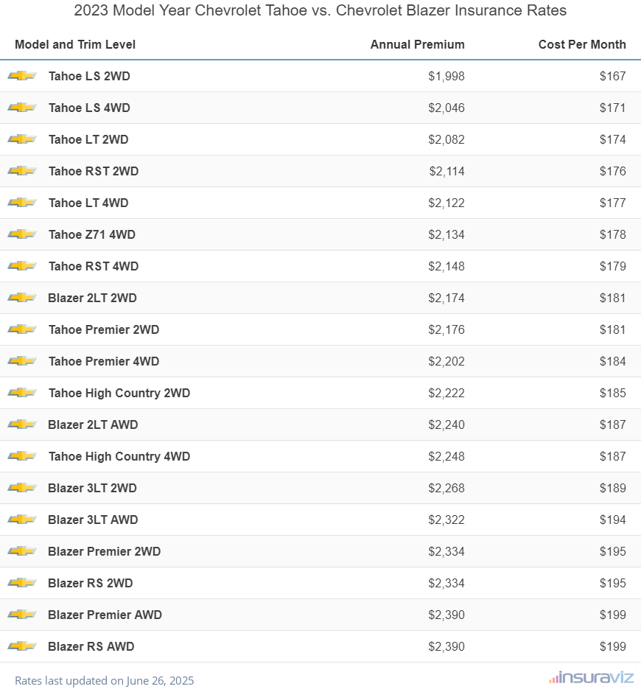Click the Blazer 3LT AWD row label

coord(93,520)
